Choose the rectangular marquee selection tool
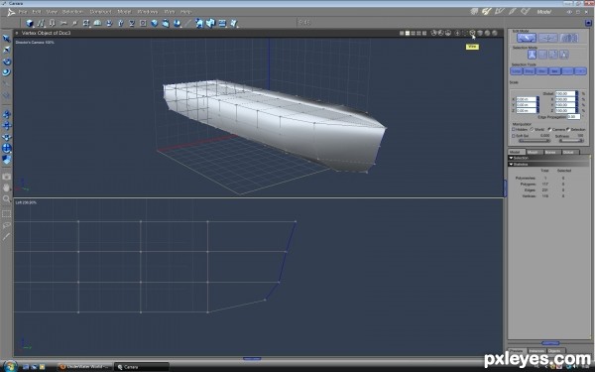This screenshot has width=595, height=372. pyautogui.click(x=7, y=214)
